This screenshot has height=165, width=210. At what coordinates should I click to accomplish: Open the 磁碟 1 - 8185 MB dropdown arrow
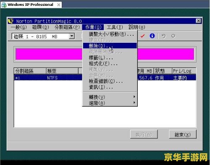tap(72, 36)
